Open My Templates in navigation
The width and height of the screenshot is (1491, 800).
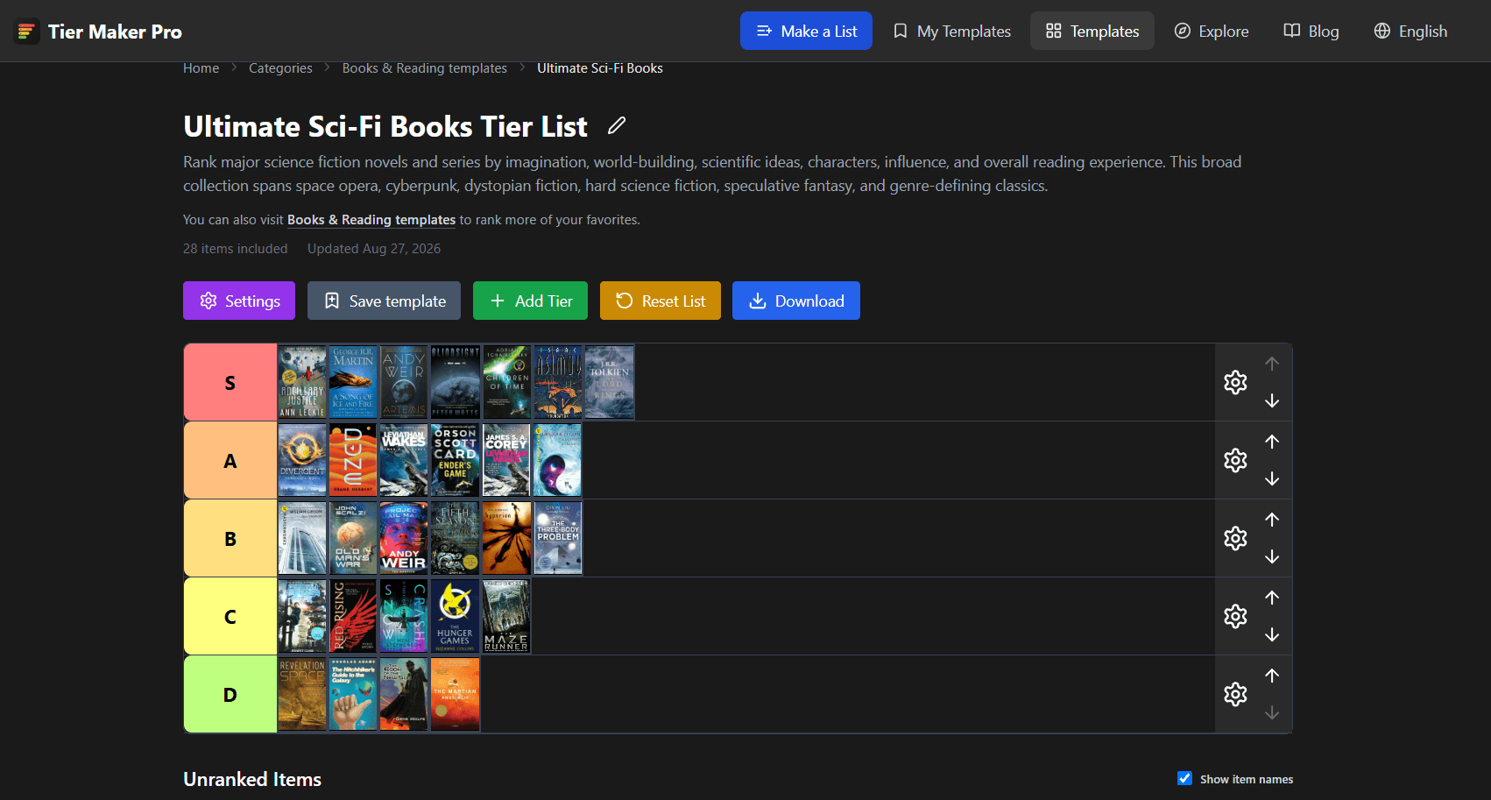point(951,31)
